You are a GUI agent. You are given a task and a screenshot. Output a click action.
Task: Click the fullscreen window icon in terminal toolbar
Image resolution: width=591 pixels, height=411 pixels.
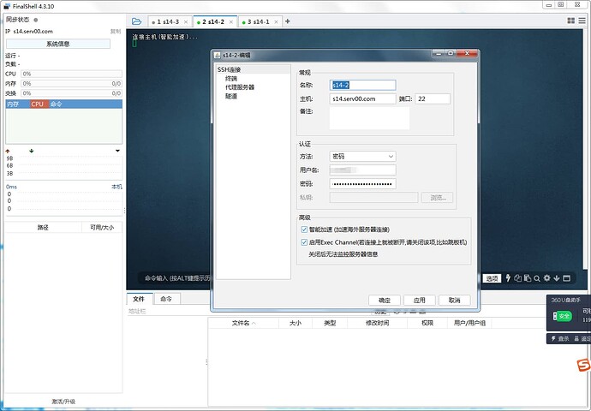coord(566,278)
